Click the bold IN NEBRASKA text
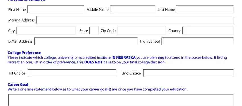The width and height of the screenshot is (242, 106). pyautogui.click(x=124, y=57)
